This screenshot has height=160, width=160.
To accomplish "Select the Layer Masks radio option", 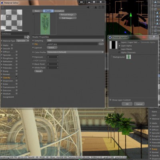I will (x=119, y=49).
